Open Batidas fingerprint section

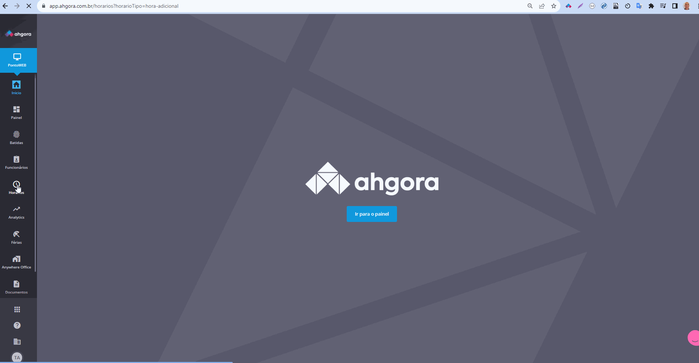(16, 138)
